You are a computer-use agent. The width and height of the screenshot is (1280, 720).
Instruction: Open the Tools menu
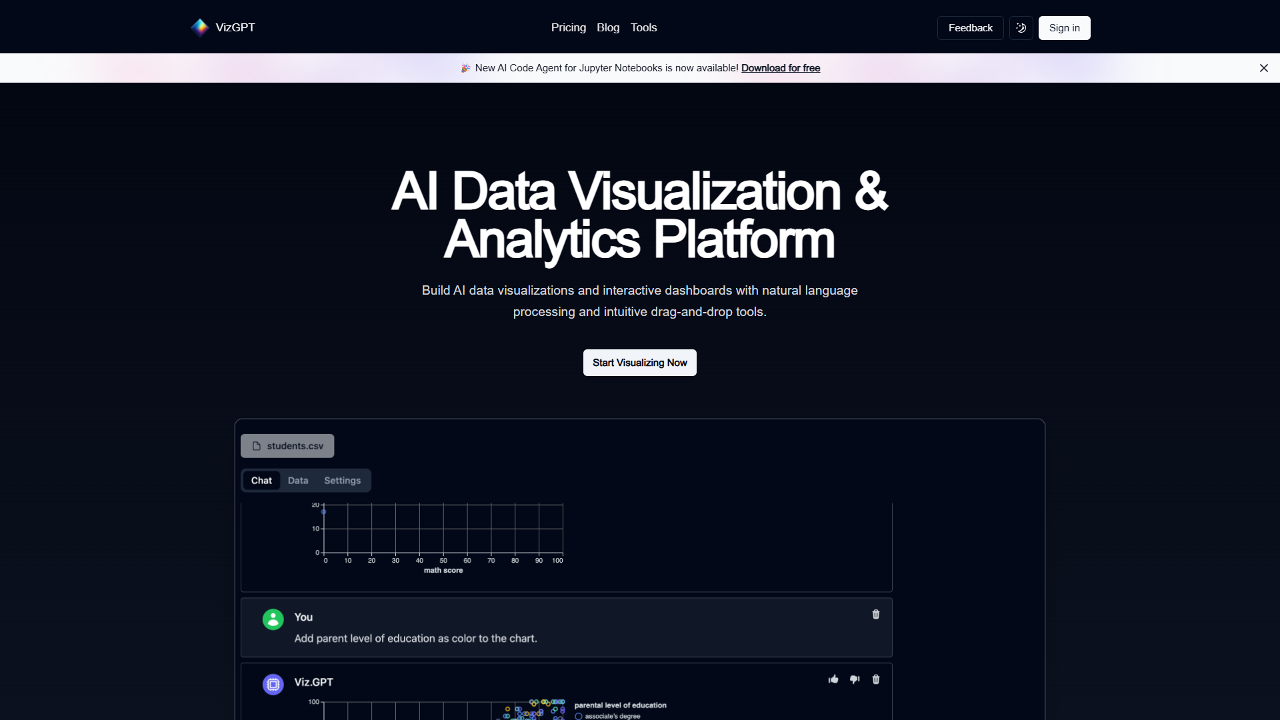[x=644, y=27]
